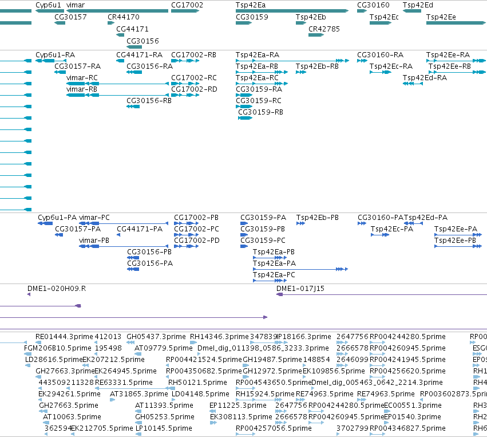Select the CG44171-RA transcript label
Viewport: 487px width, 437px height.
(140, 55)
